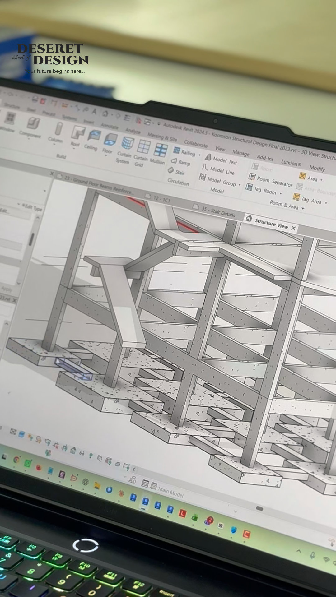Expand the Tag Room dropdown arrow
336x597 pixels.
click(281, 193)
